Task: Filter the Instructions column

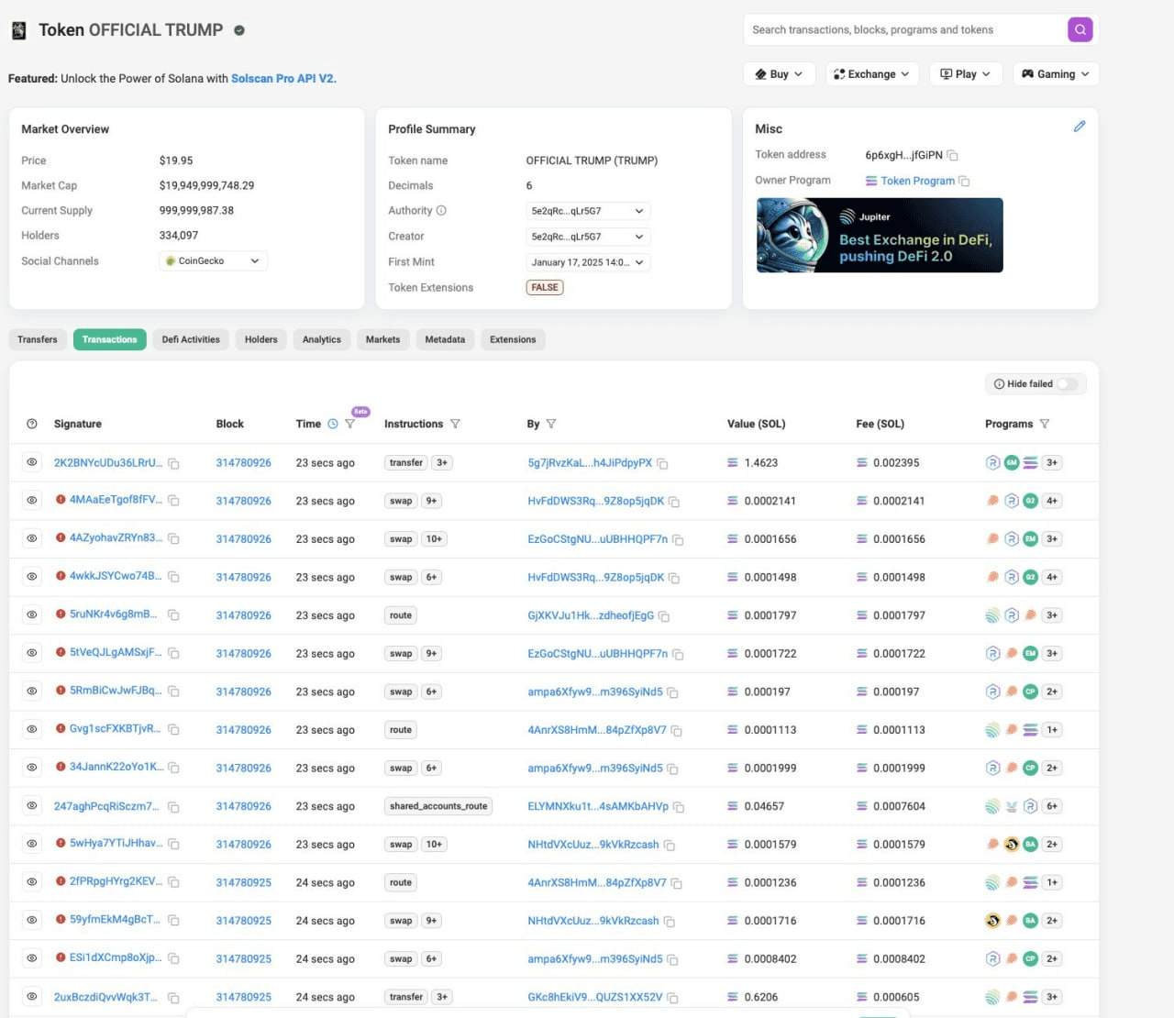Action: pos(455,424)
